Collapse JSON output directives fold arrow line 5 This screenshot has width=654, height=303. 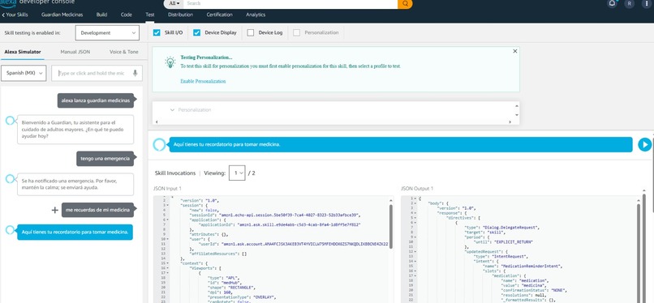click(x=415, y=217)
